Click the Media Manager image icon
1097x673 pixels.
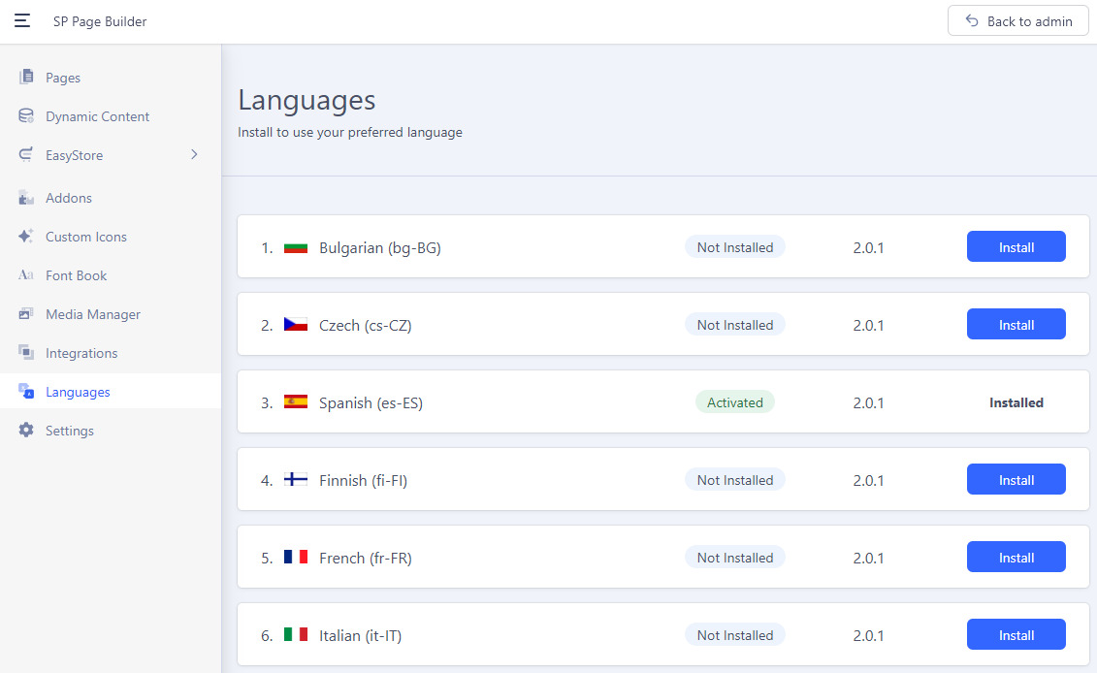coord(26,314)
